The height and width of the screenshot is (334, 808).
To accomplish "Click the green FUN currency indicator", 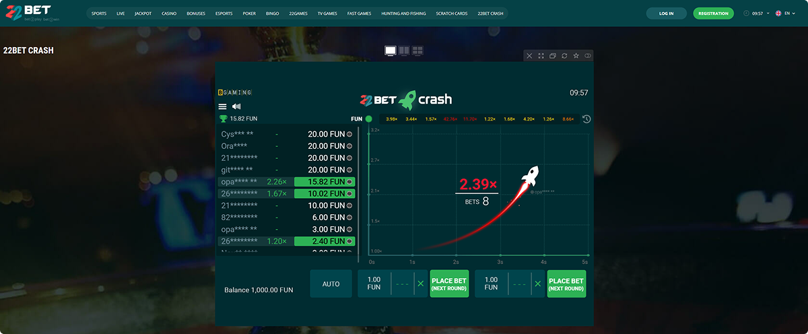I will coord(368,119).
